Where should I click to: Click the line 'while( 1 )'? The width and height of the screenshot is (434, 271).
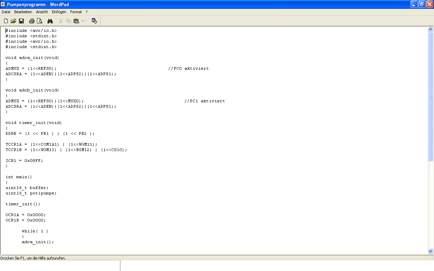[35, 231]
